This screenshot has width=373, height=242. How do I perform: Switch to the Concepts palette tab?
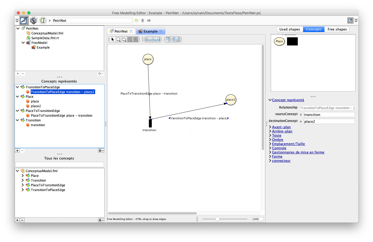pyautogui.click(x=314, y=29)
